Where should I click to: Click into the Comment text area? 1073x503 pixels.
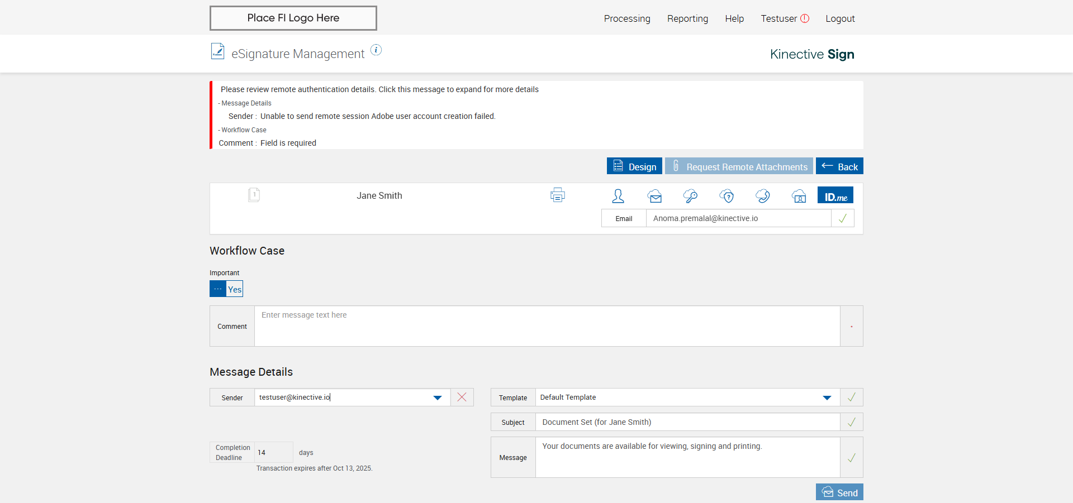point(547,326)
